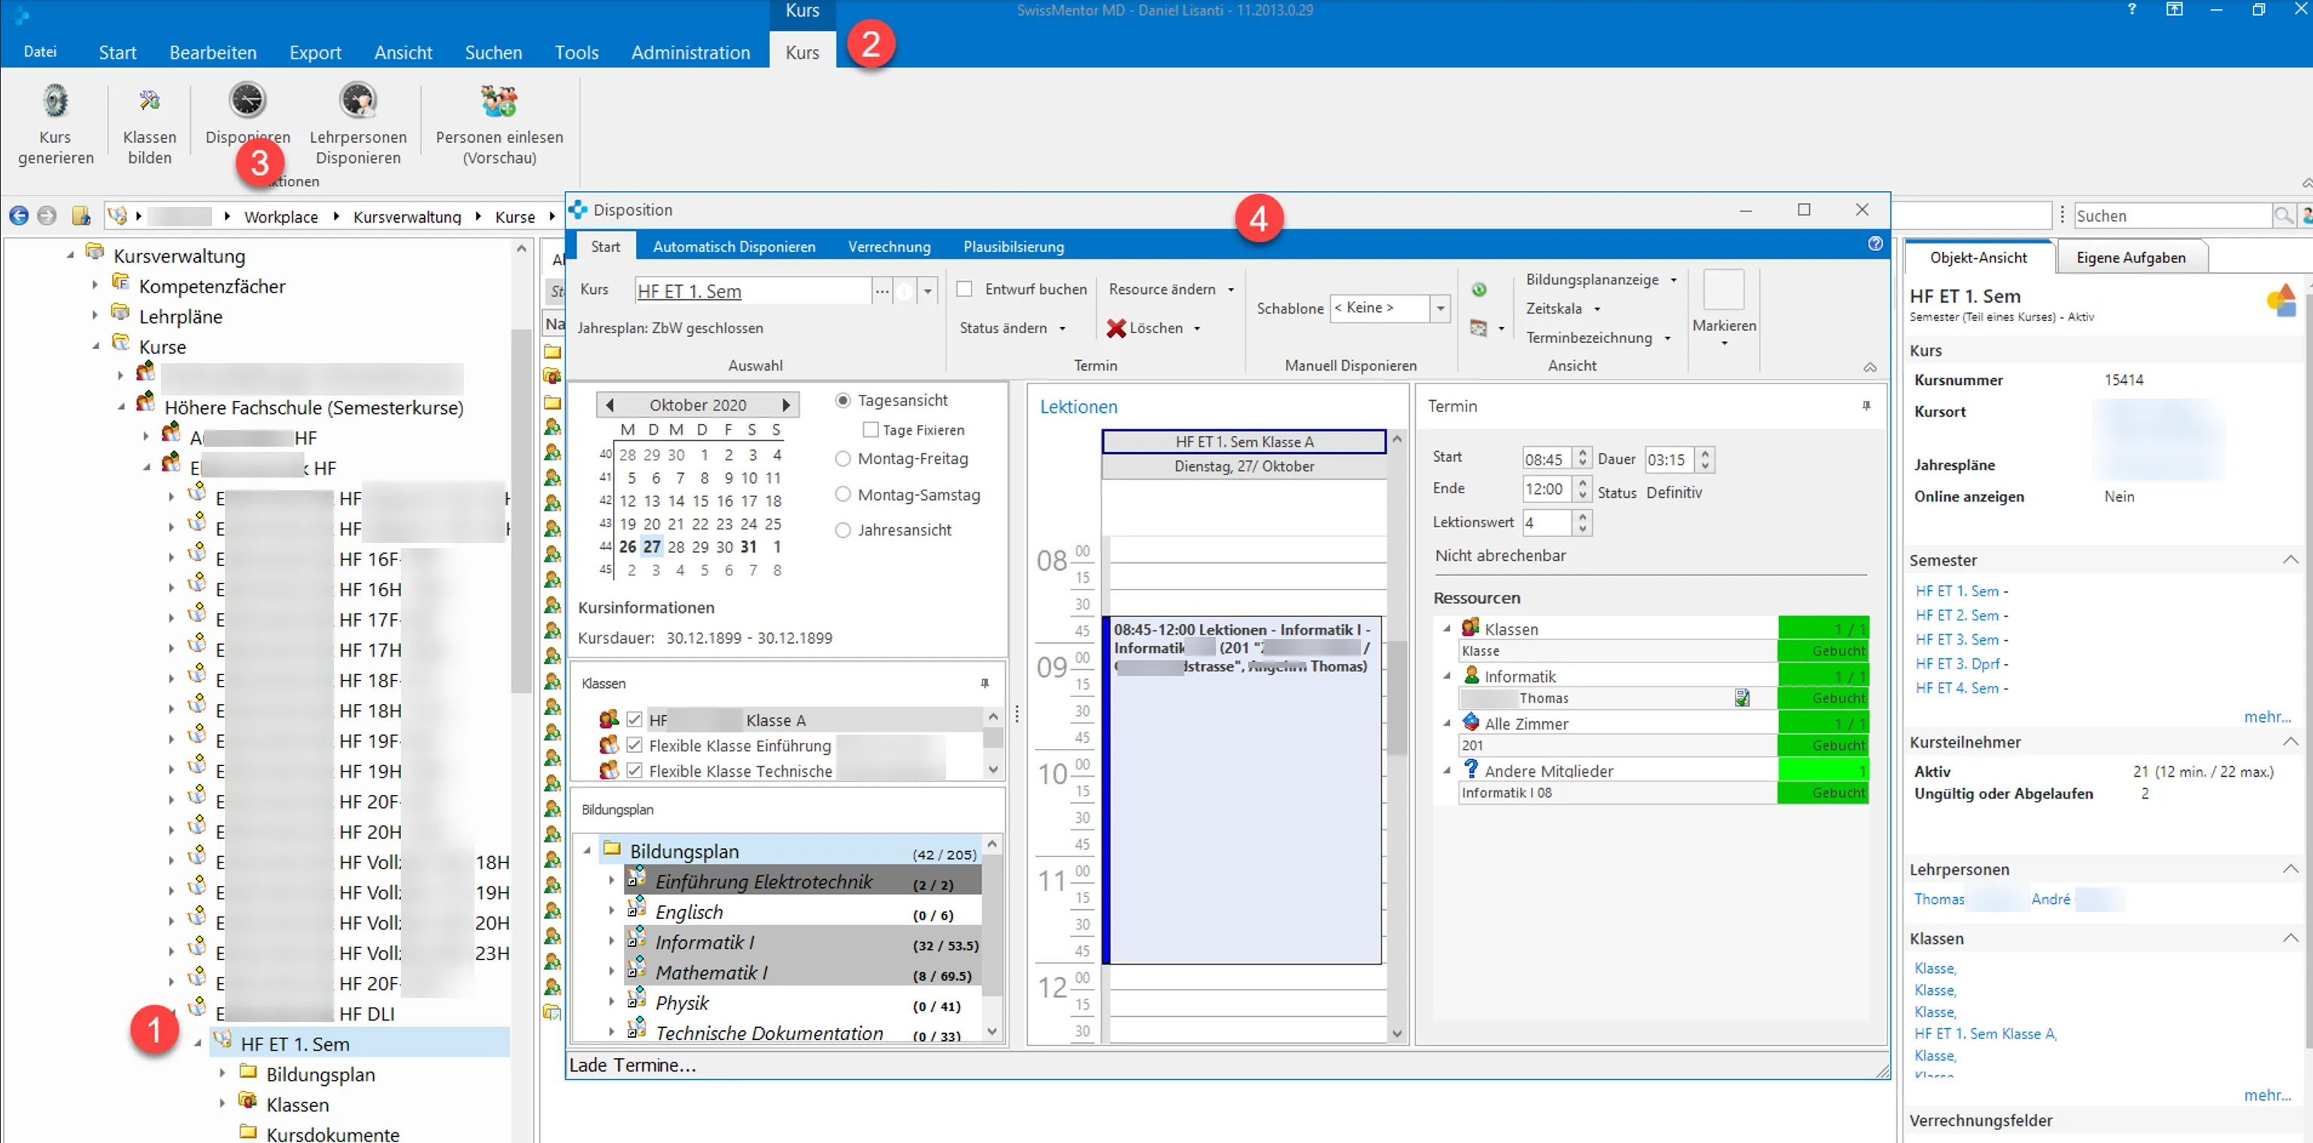The image size is (2313, 1143).
Task: Click the red Löschen X icon
Action: click(x=1115, y=329)
